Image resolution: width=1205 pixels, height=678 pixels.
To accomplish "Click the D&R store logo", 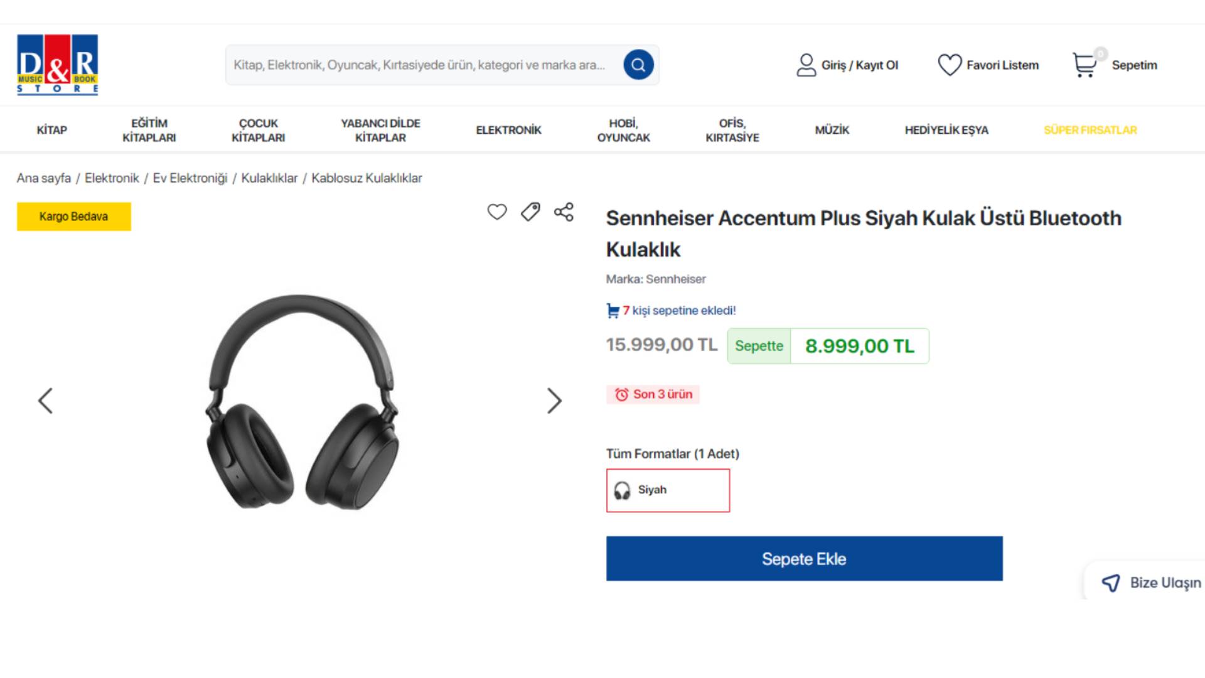I will point(57,65).
